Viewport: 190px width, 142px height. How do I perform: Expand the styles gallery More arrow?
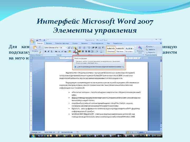point(135,52)
